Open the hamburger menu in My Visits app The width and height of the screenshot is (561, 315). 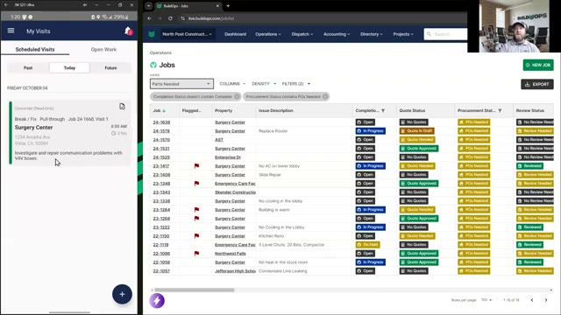pyautogui.click(x=11, y=31)
